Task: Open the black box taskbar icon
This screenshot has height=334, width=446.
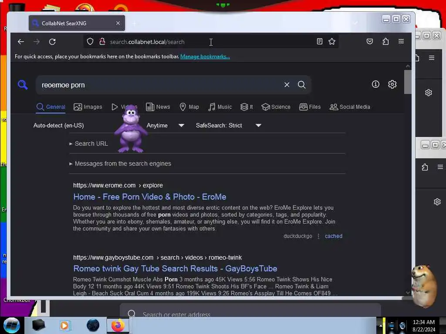Action: click(38, 325)
